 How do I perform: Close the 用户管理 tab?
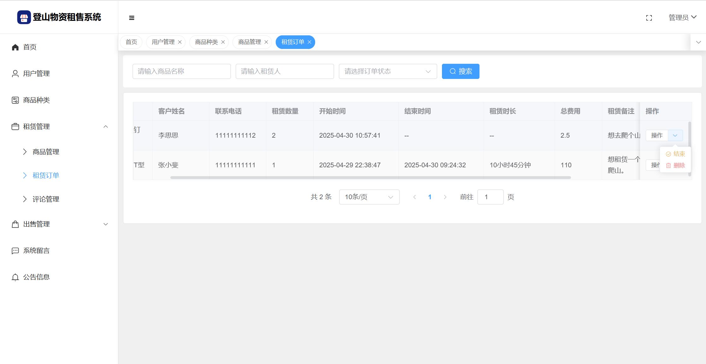pos(180,42)
